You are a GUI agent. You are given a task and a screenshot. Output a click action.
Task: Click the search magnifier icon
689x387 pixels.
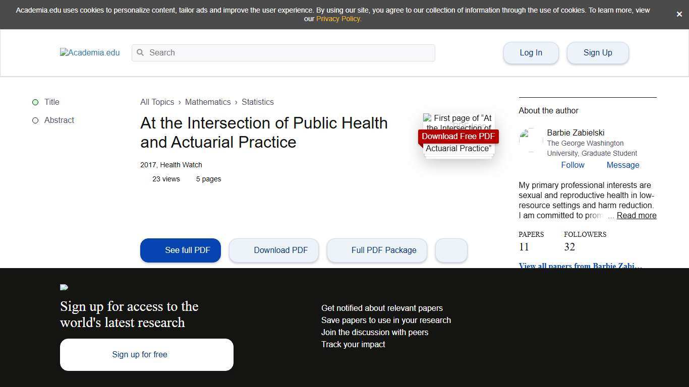[x=140, y=52]
